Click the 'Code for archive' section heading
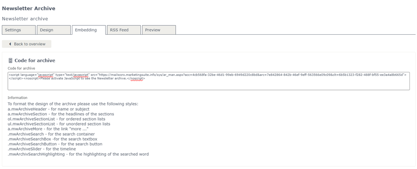This screenshot has width=417, height=169. (35, 61)
